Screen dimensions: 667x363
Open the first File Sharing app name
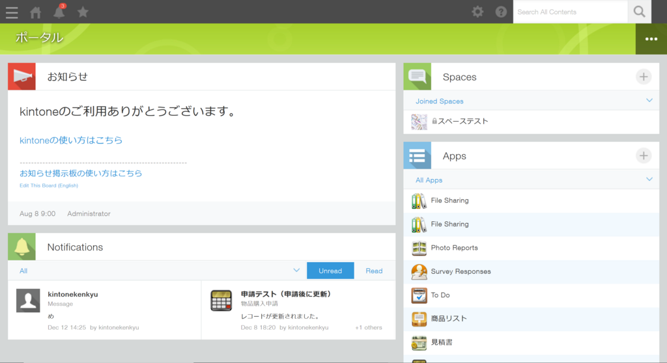tap(449, 200)
